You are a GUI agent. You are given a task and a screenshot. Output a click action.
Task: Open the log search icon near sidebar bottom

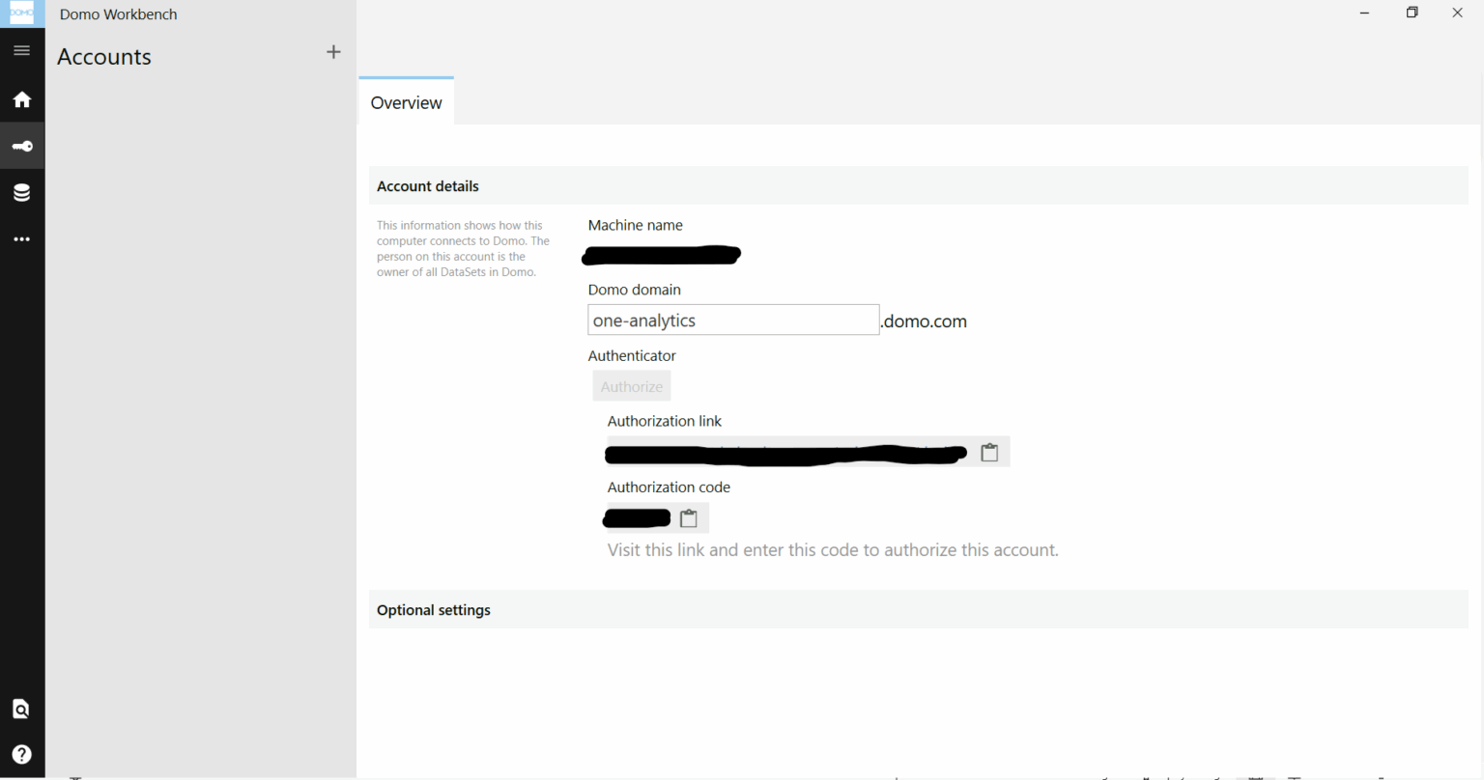coord(21,708)
